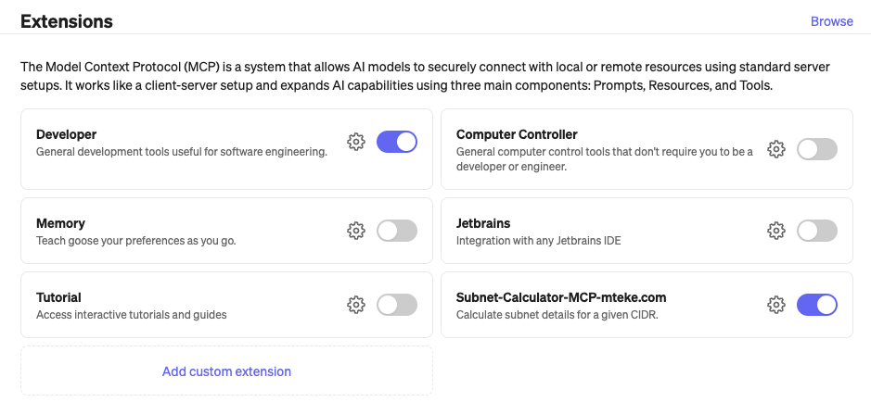Click the Computer Controller extension title
The image size is (871, 402).
[x=517, y=134]
